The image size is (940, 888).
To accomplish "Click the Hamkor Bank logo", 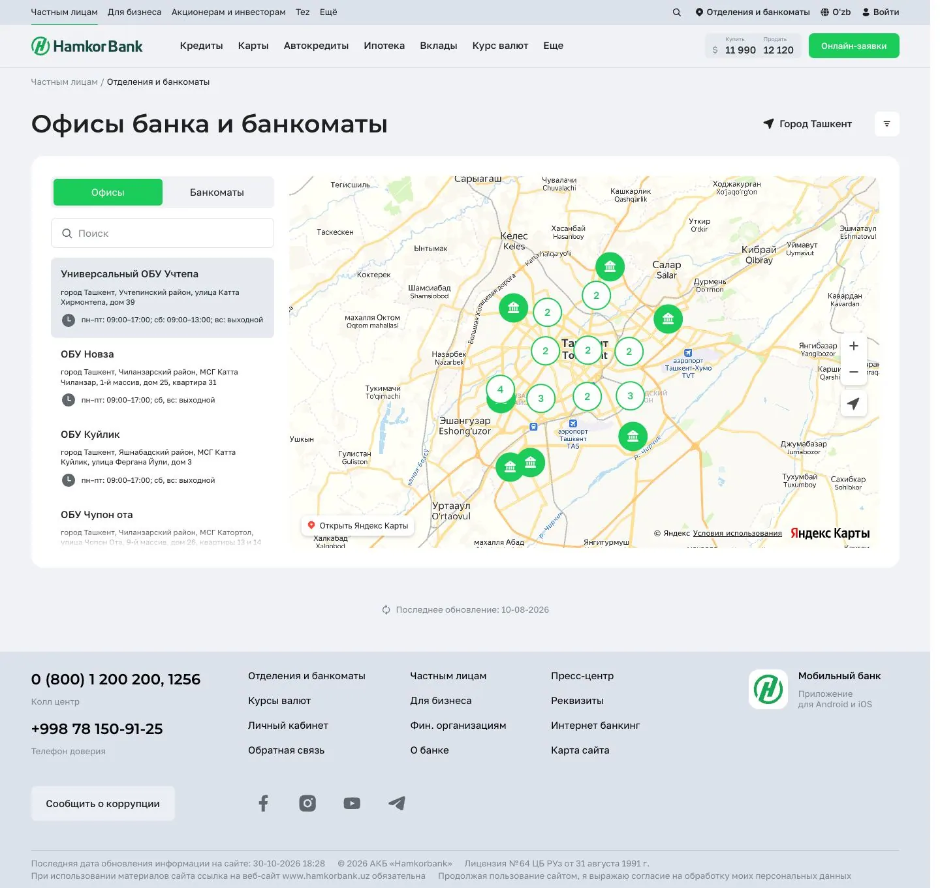I will point(87,46).
